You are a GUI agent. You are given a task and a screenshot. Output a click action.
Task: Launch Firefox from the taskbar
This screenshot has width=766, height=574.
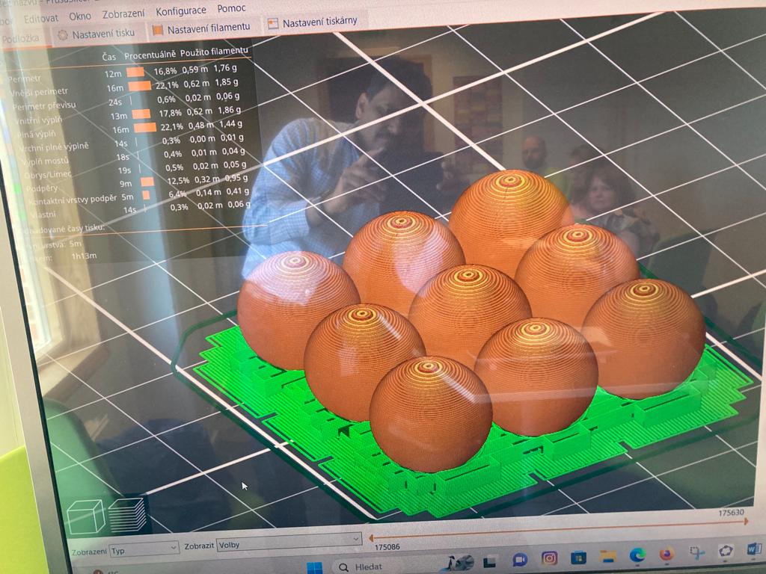667,554
